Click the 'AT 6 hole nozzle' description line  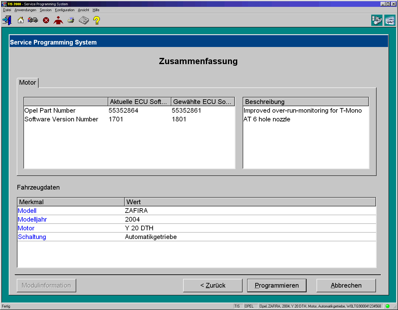267,119
